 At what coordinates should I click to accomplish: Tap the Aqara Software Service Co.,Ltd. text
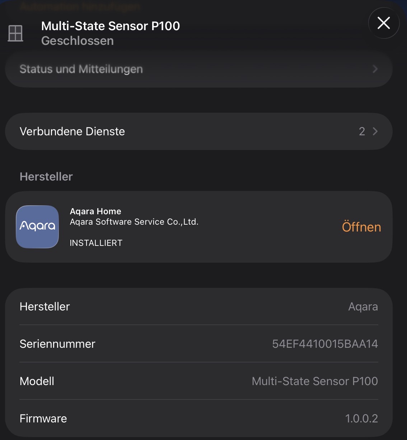[x=134, y=222]
